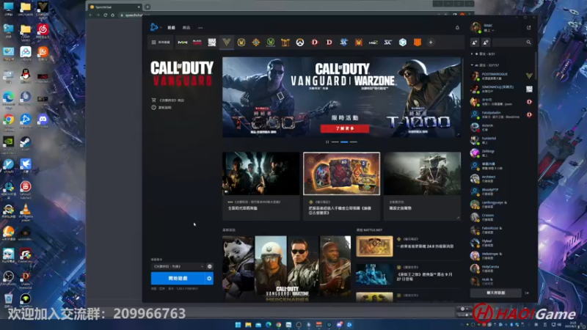Select the Hearthstone game icon
Screen dimensions: 587x330
pyautogui.click(x=256, y=43)
